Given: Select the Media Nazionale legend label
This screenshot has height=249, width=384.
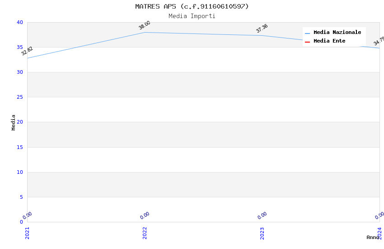Looking at the screenshot, I should point(337,33).
